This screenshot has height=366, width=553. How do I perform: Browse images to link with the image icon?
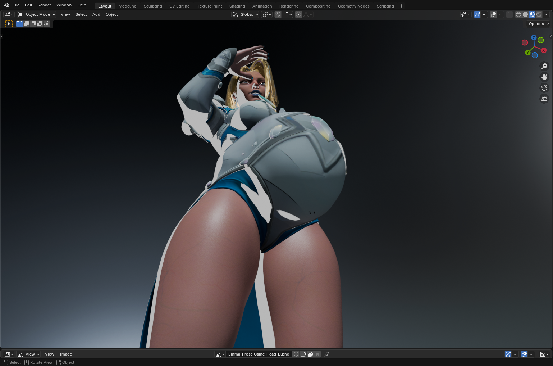220,354
